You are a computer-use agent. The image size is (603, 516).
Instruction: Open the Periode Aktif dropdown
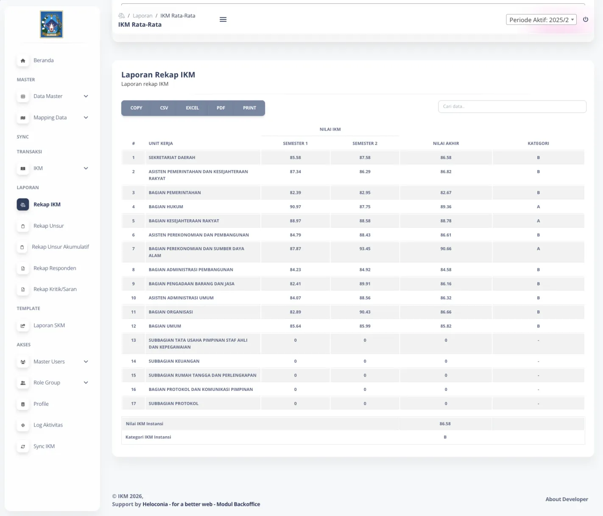541,20
